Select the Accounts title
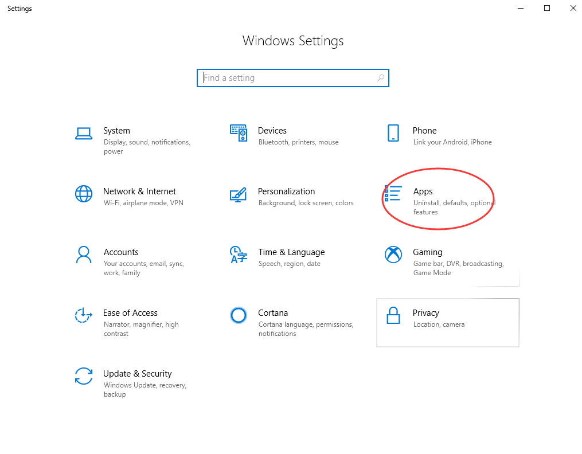The width and height of the screenshot is (582, 454). pos(121,252)
